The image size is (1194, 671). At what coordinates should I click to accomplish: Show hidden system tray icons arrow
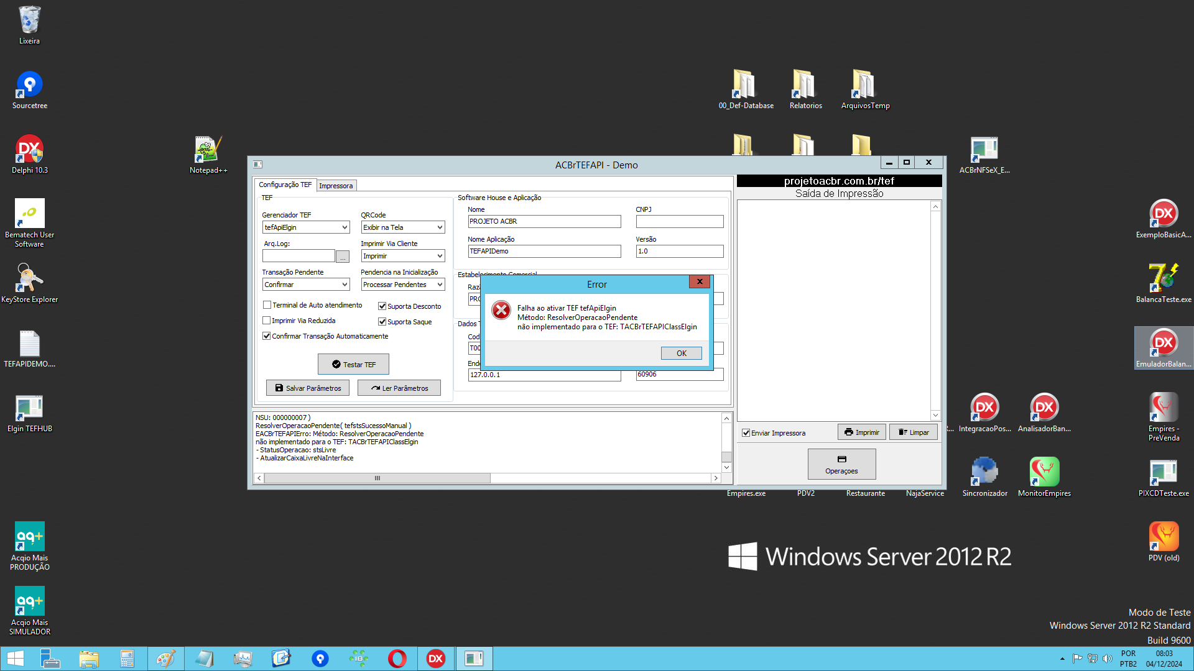(x=1062, y=659)
